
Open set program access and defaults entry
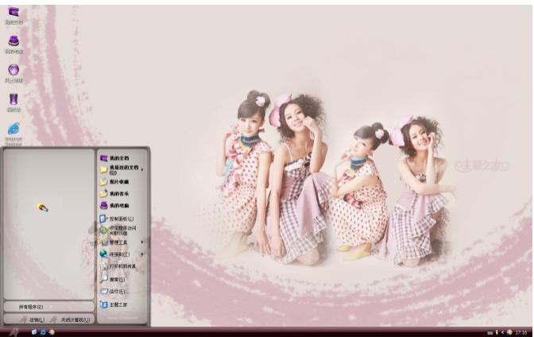(x=118, y=230)
